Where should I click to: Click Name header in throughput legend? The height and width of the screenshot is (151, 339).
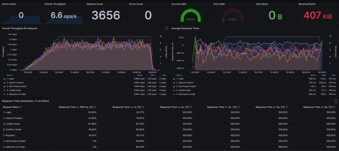coord(10,75)
